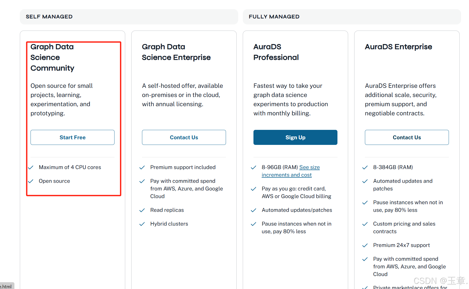469x289 pixels.
Task: Click Contact Us under AuraDS Enterprise
Action: [x=407, y=137]
